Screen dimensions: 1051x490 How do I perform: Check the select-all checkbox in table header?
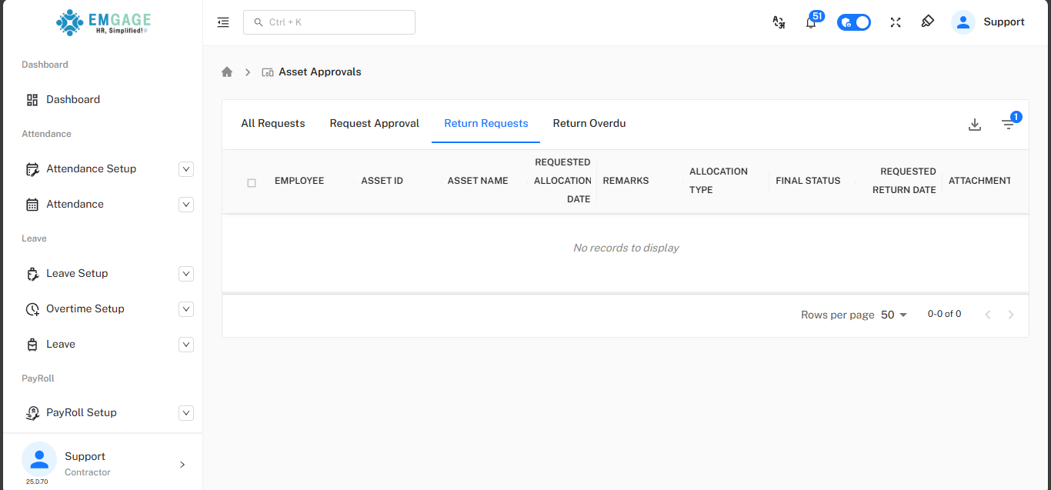click(x=252, y=183)
